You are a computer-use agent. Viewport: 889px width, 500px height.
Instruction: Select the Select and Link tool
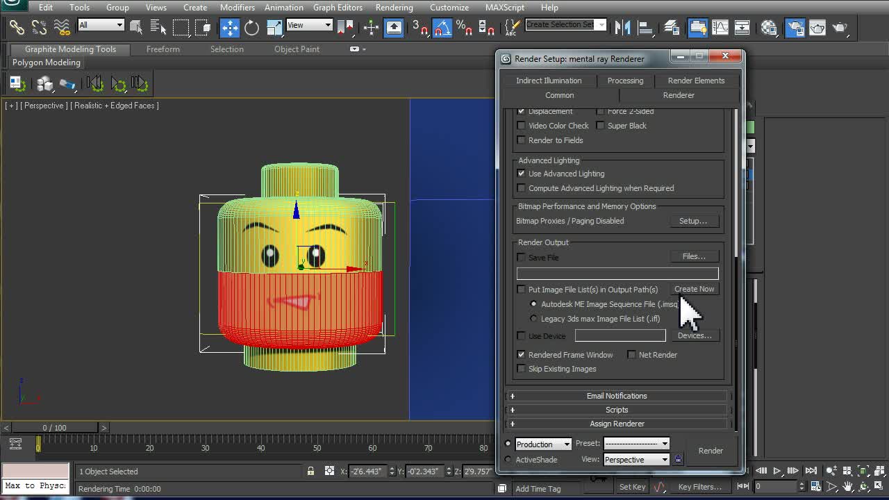click(x=17, y=28)
